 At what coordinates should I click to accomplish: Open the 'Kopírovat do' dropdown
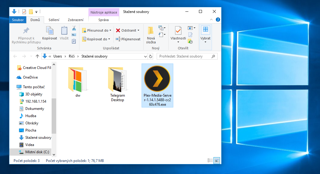[96, 39]
